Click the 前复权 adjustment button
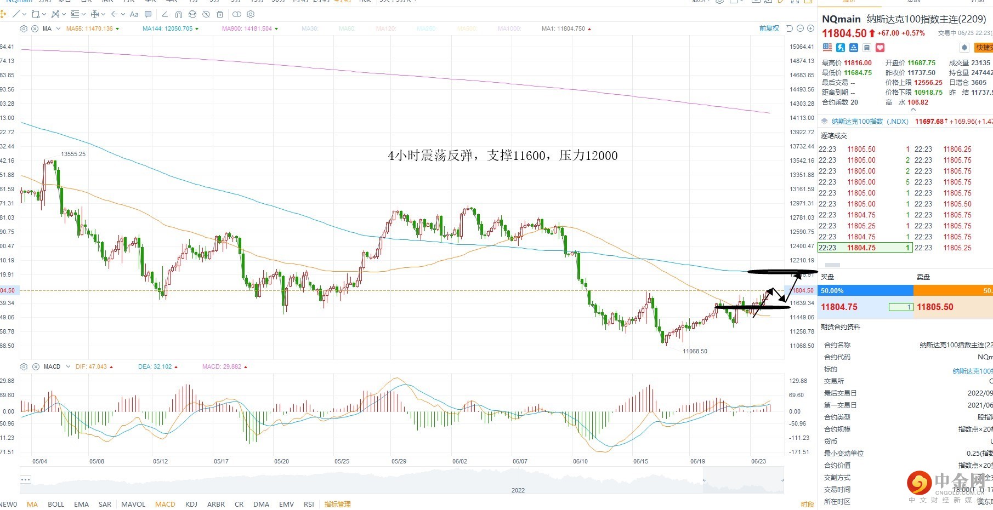The width and height of the screenshot is (993, 510). [x=769, y=28]
